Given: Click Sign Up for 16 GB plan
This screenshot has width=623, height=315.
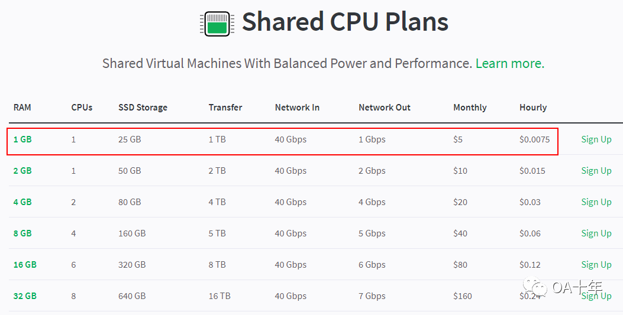Looking at the screenshot, I should 596,265.
